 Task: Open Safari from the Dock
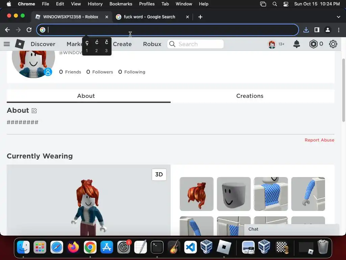57,247
